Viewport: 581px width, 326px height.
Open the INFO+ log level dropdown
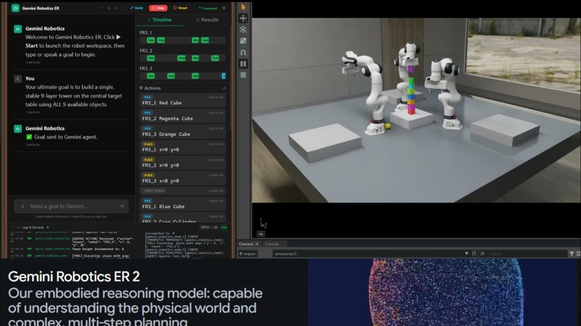pyautogui.click(x=209, y=227)
